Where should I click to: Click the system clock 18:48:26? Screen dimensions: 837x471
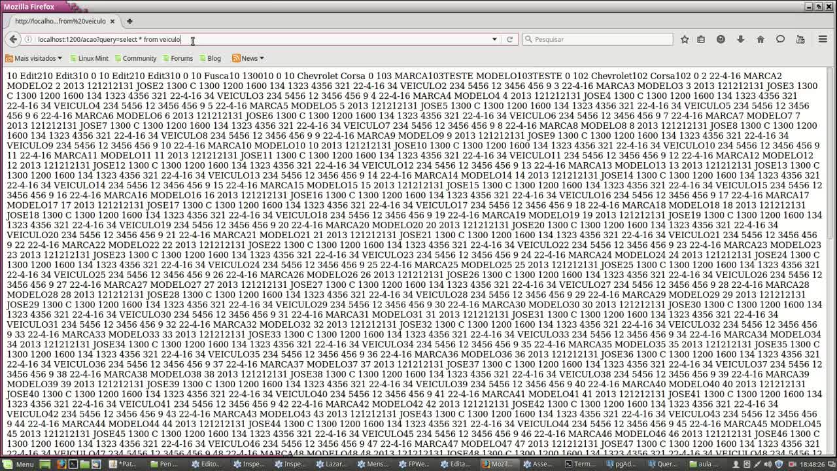pos(813,464)
